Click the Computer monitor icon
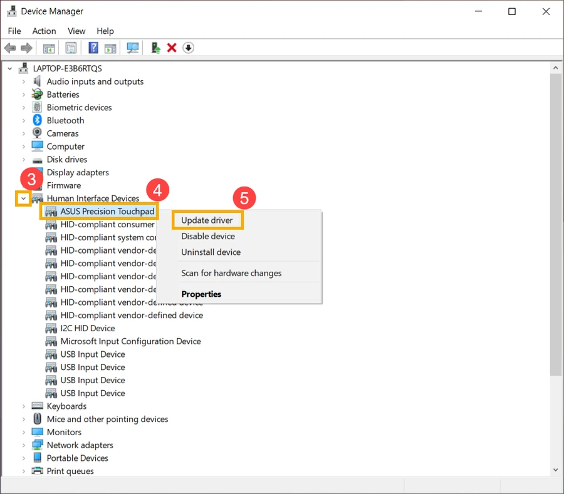This screenshot has width=564, height=494. (37, 147)
